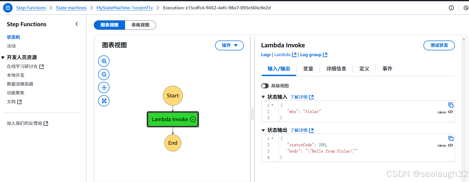This screenshot has height=182, width=469.
Task: Open the Logs link
Action: pos(266,55)
